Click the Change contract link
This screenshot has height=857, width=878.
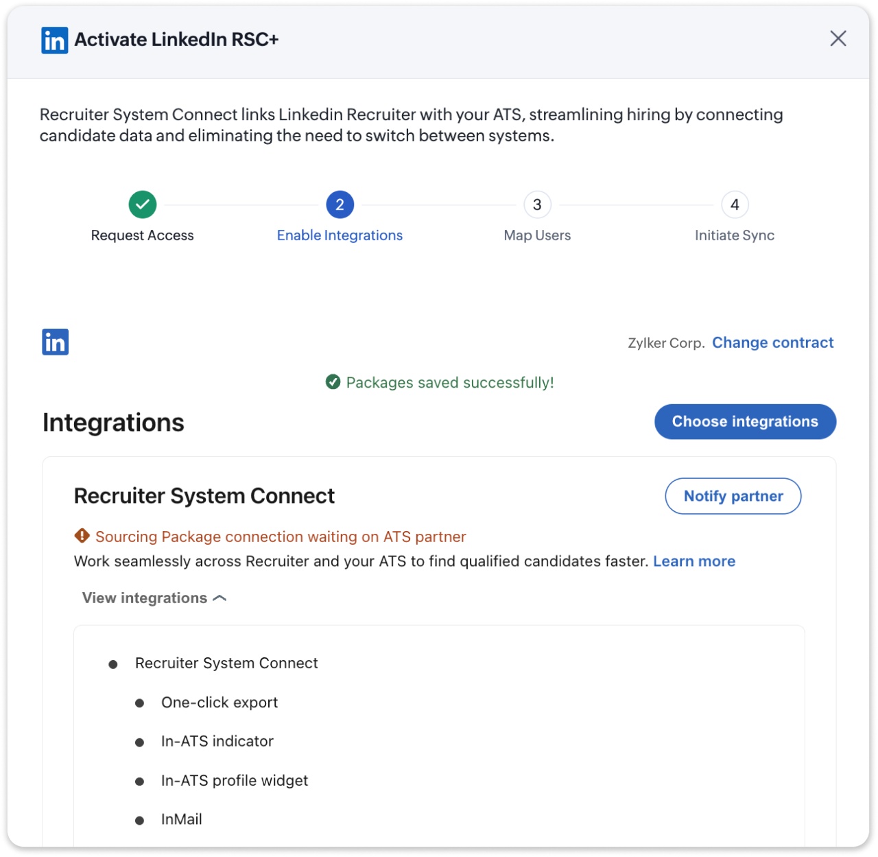[773, 342]
